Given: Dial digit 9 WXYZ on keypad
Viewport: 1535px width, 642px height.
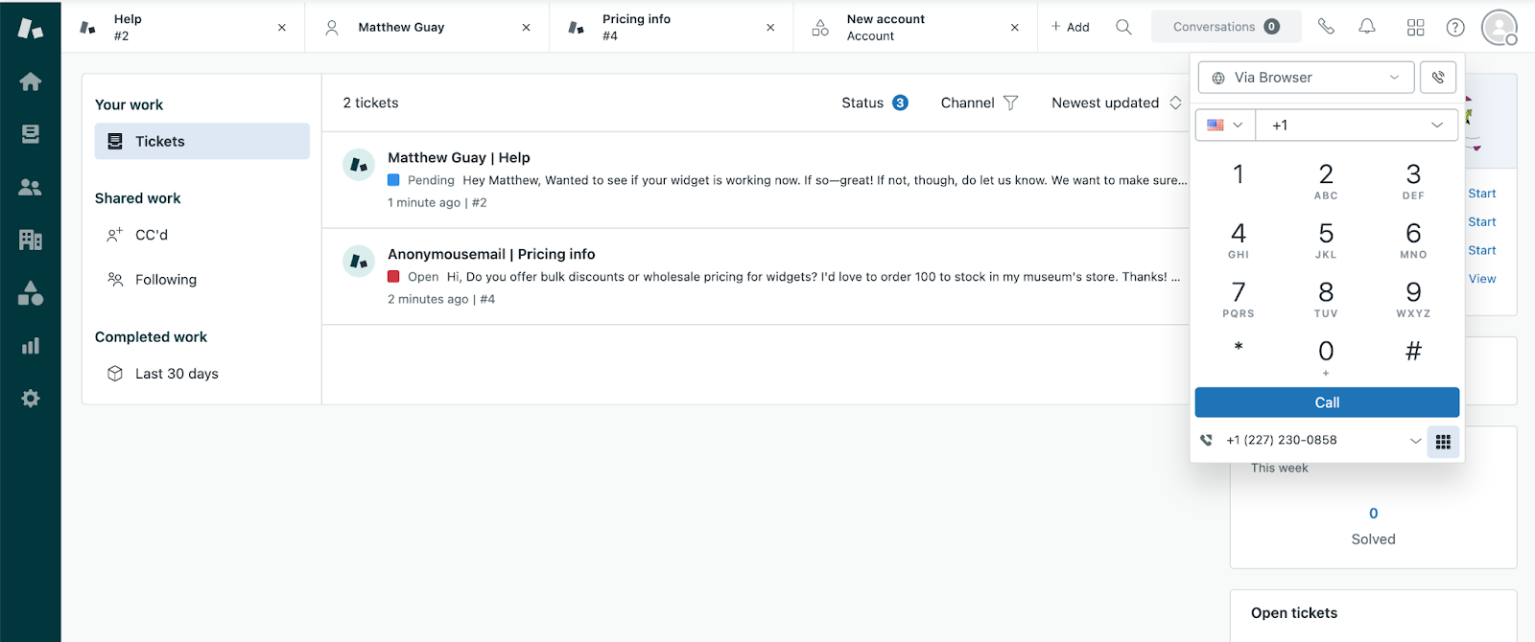Looking at the screenshot, I should (1413, 298).
